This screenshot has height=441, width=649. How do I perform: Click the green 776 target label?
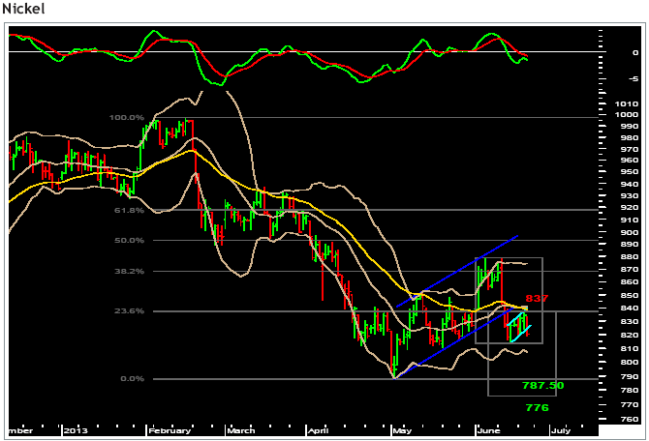point(537,407)
